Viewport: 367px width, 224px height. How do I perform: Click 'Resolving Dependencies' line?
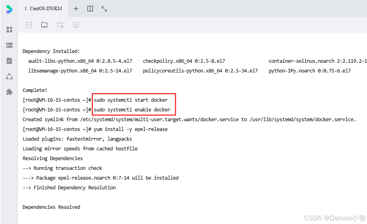coord(53,159)
